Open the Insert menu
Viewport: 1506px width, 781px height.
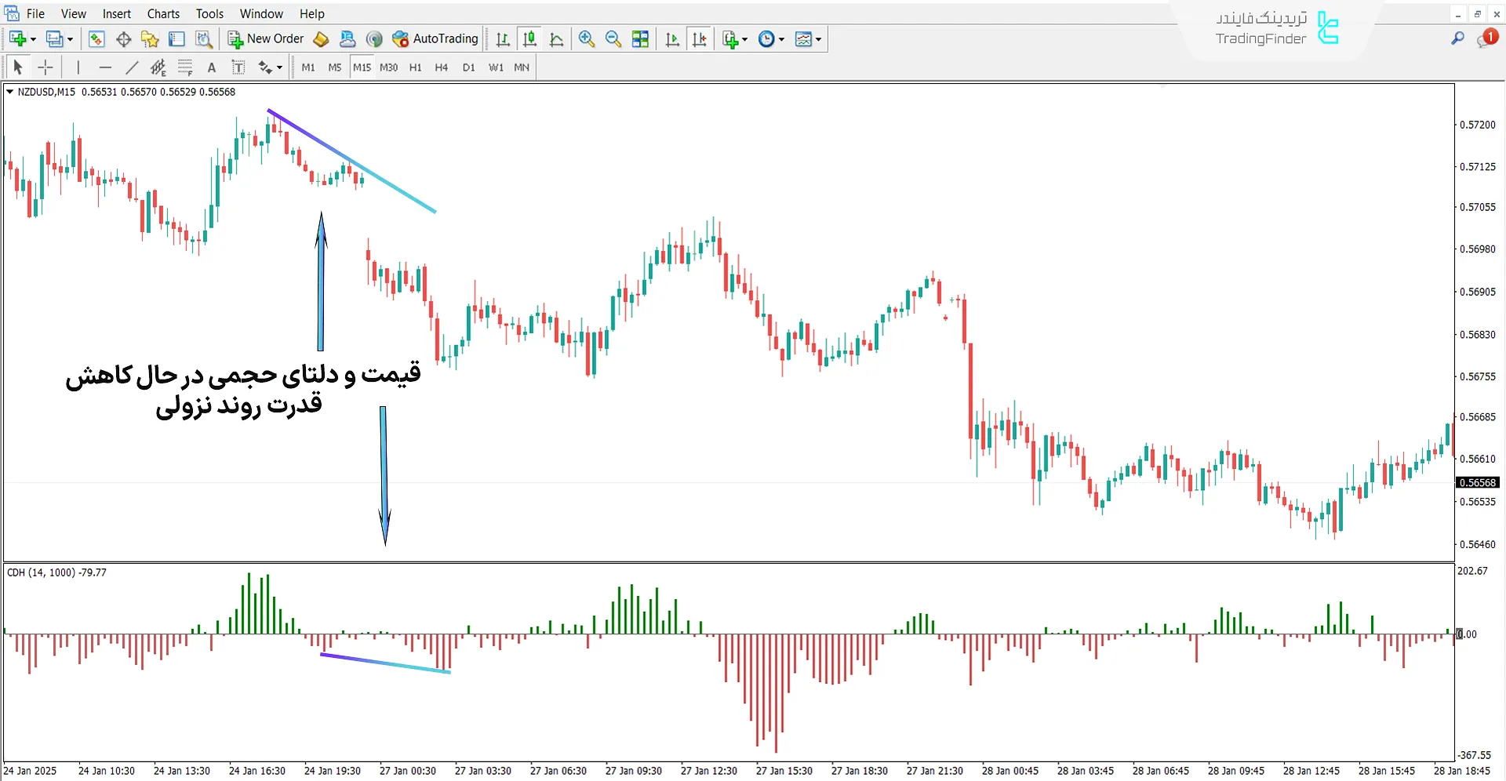117,13
